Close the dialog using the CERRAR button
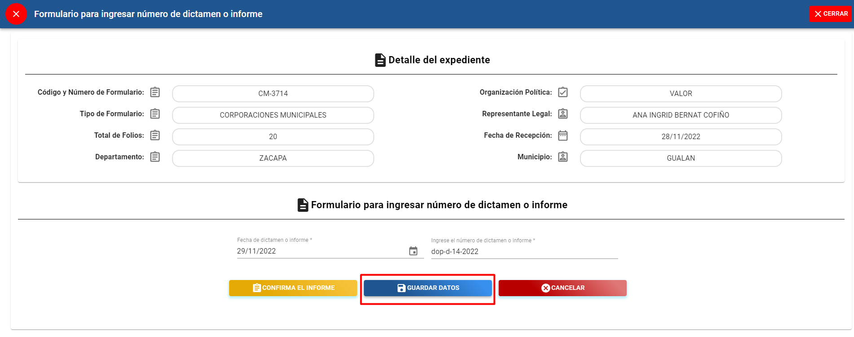 pos(831,14)
